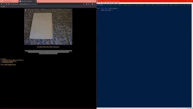Open File menu in IDLE editor
This screenshot has height=109, width=193.
click(98, 3)
